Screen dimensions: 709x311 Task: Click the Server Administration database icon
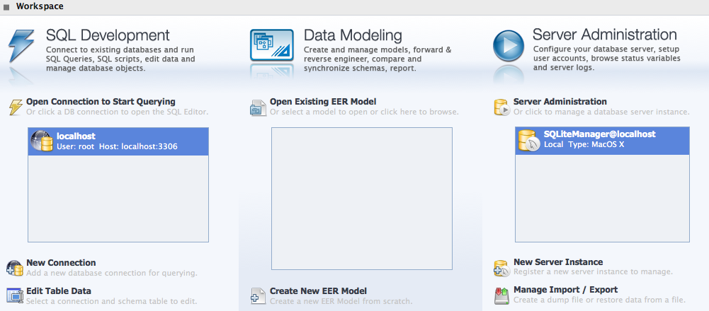click(x=502, y=107)
